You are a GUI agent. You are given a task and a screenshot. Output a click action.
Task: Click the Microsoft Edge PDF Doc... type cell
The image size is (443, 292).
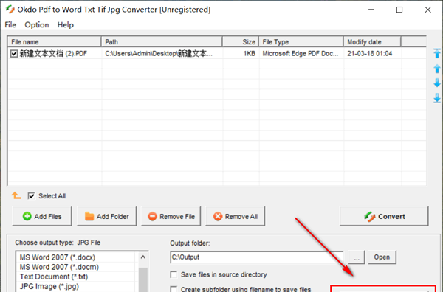tap(301, 53)
